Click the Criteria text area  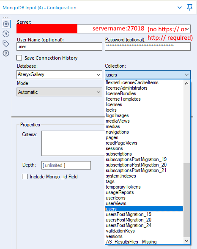pyautogui.click(x=73, y=143)
